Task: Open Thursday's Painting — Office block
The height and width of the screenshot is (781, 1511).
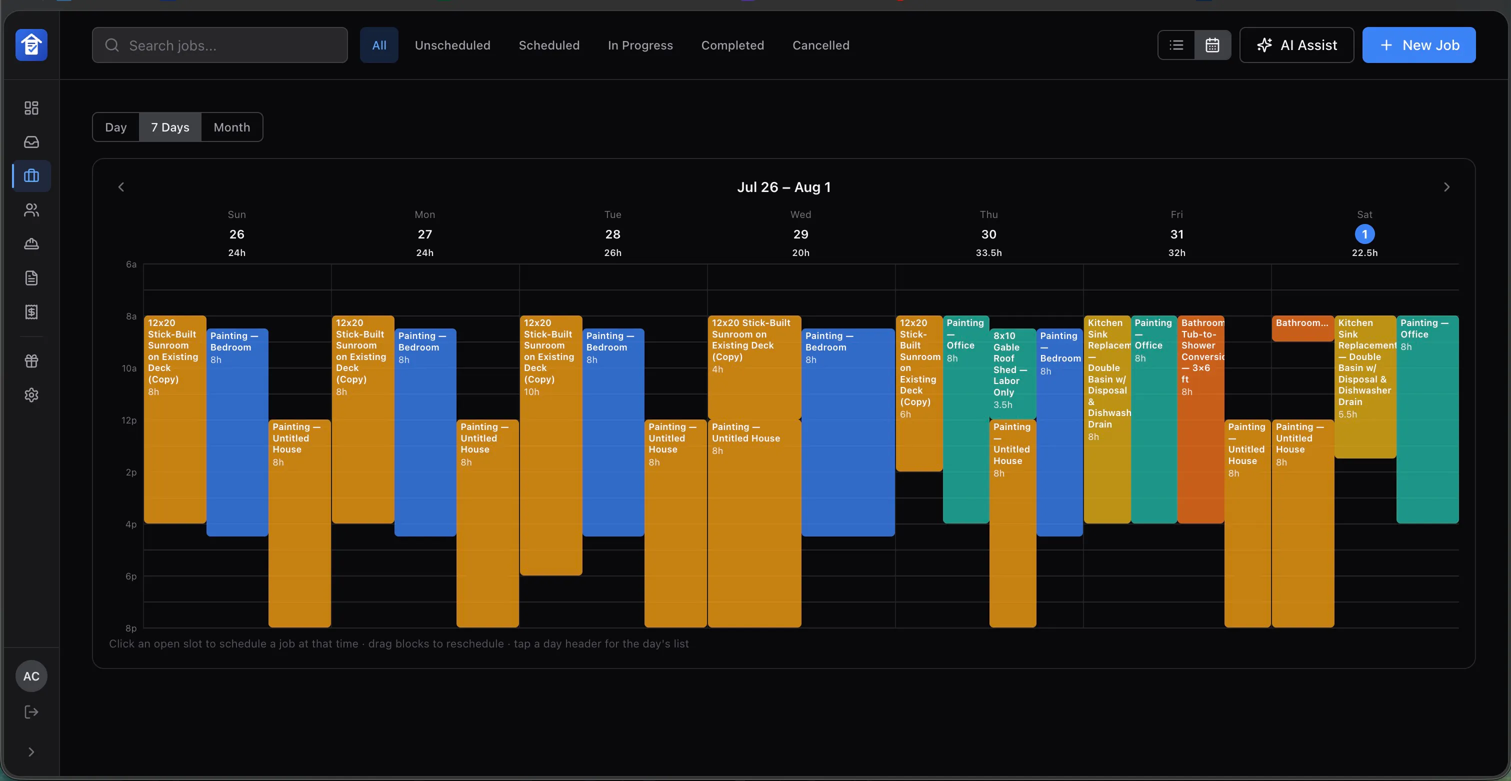Action: coord(965,419)
